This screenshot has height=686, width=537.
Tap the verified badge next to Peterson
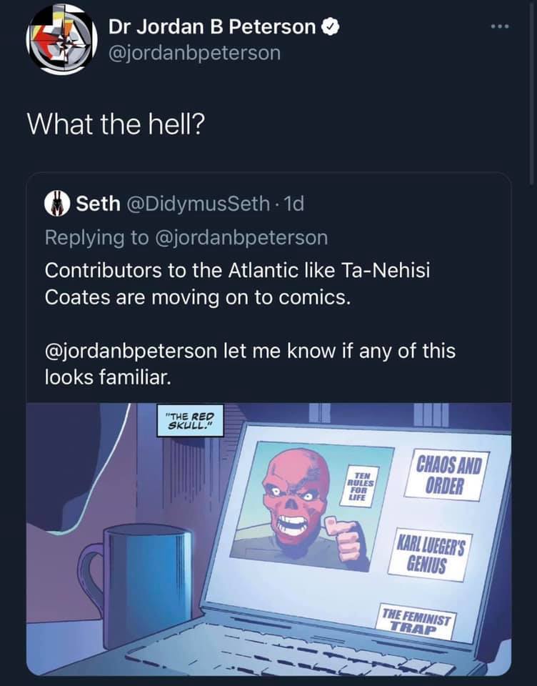331,27
